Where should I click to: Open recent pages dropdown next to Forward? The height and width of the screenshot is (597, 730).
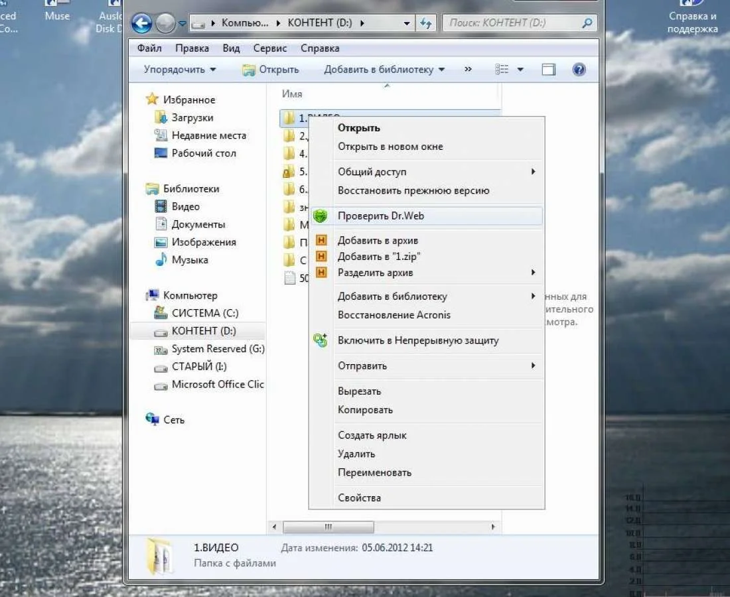[x=182, y=23]
